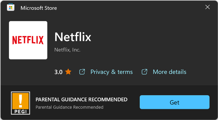Click the Netflix app title
Image resolution: width=218 pixels, height=120 pixels.
click(73, 37)
